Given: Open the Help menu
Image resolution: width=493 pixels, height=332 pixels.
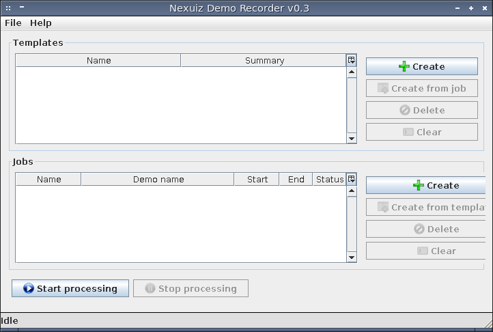Looking at the screenshot, I should (41, 23).
